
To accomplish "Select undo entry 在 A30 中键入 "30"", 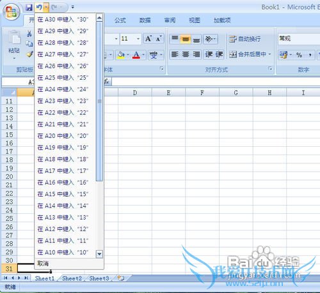I will 65,20.
